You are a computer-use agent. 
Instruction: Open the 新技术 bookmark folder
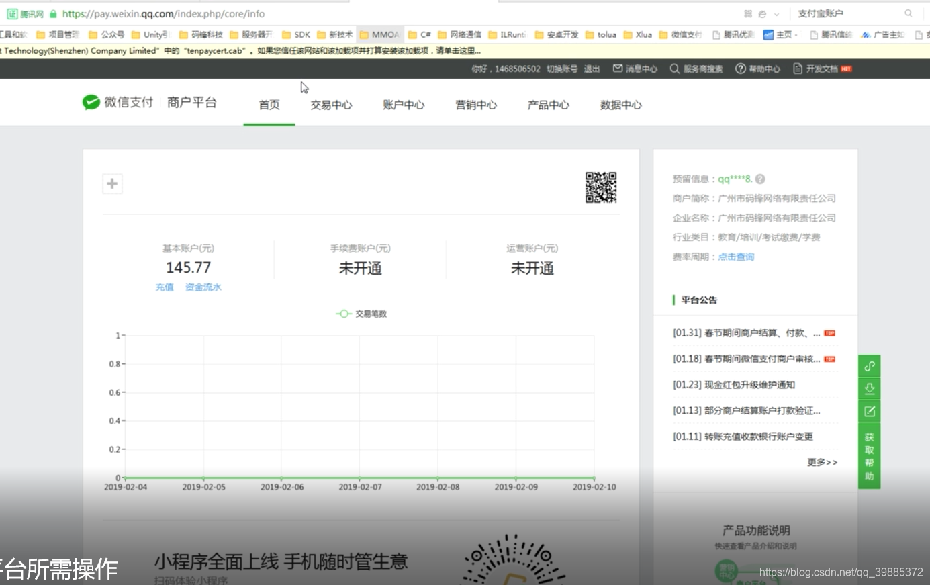coord(334,34)
